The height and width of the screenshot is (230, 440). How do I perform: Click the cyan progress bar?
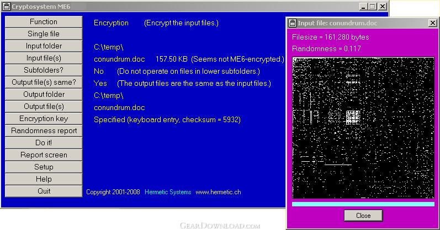363,204
